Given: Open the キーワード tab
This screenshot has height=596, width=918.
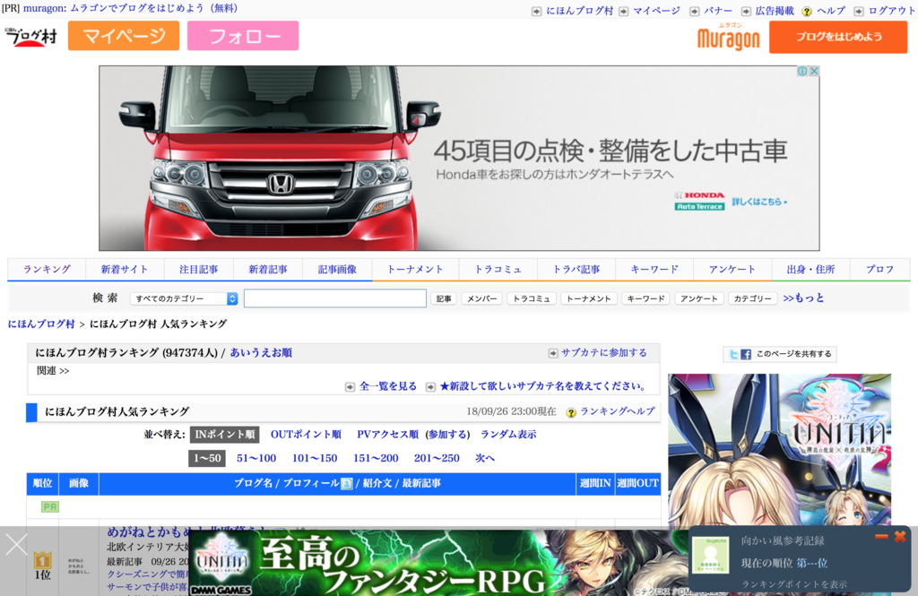Looking at the screenshot, I should point(654,269).
